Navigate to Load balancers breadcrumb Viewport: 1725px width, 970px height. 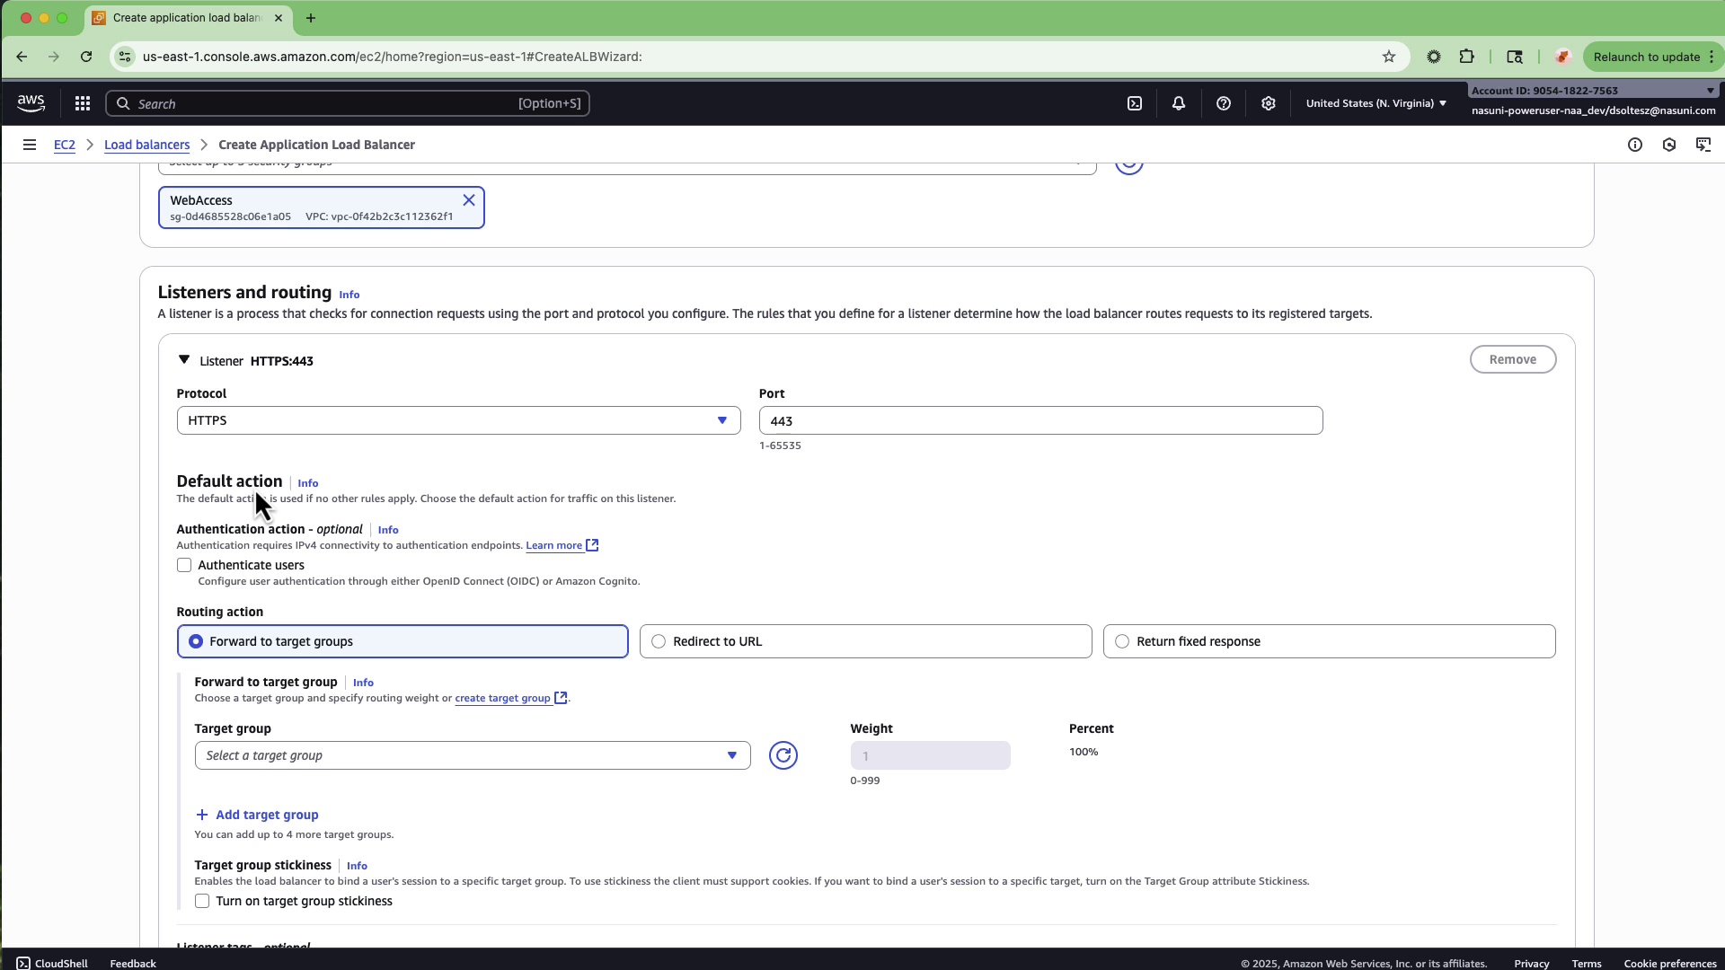pyautogui.click(x=146, y=145)
